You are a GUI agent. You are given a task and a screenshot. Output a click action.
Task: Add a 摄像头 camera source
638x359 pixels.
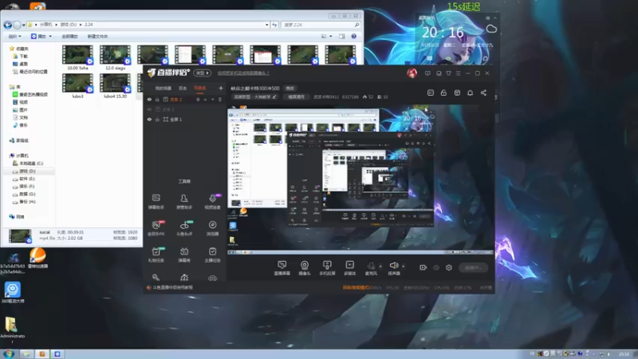tap(305, 268)
